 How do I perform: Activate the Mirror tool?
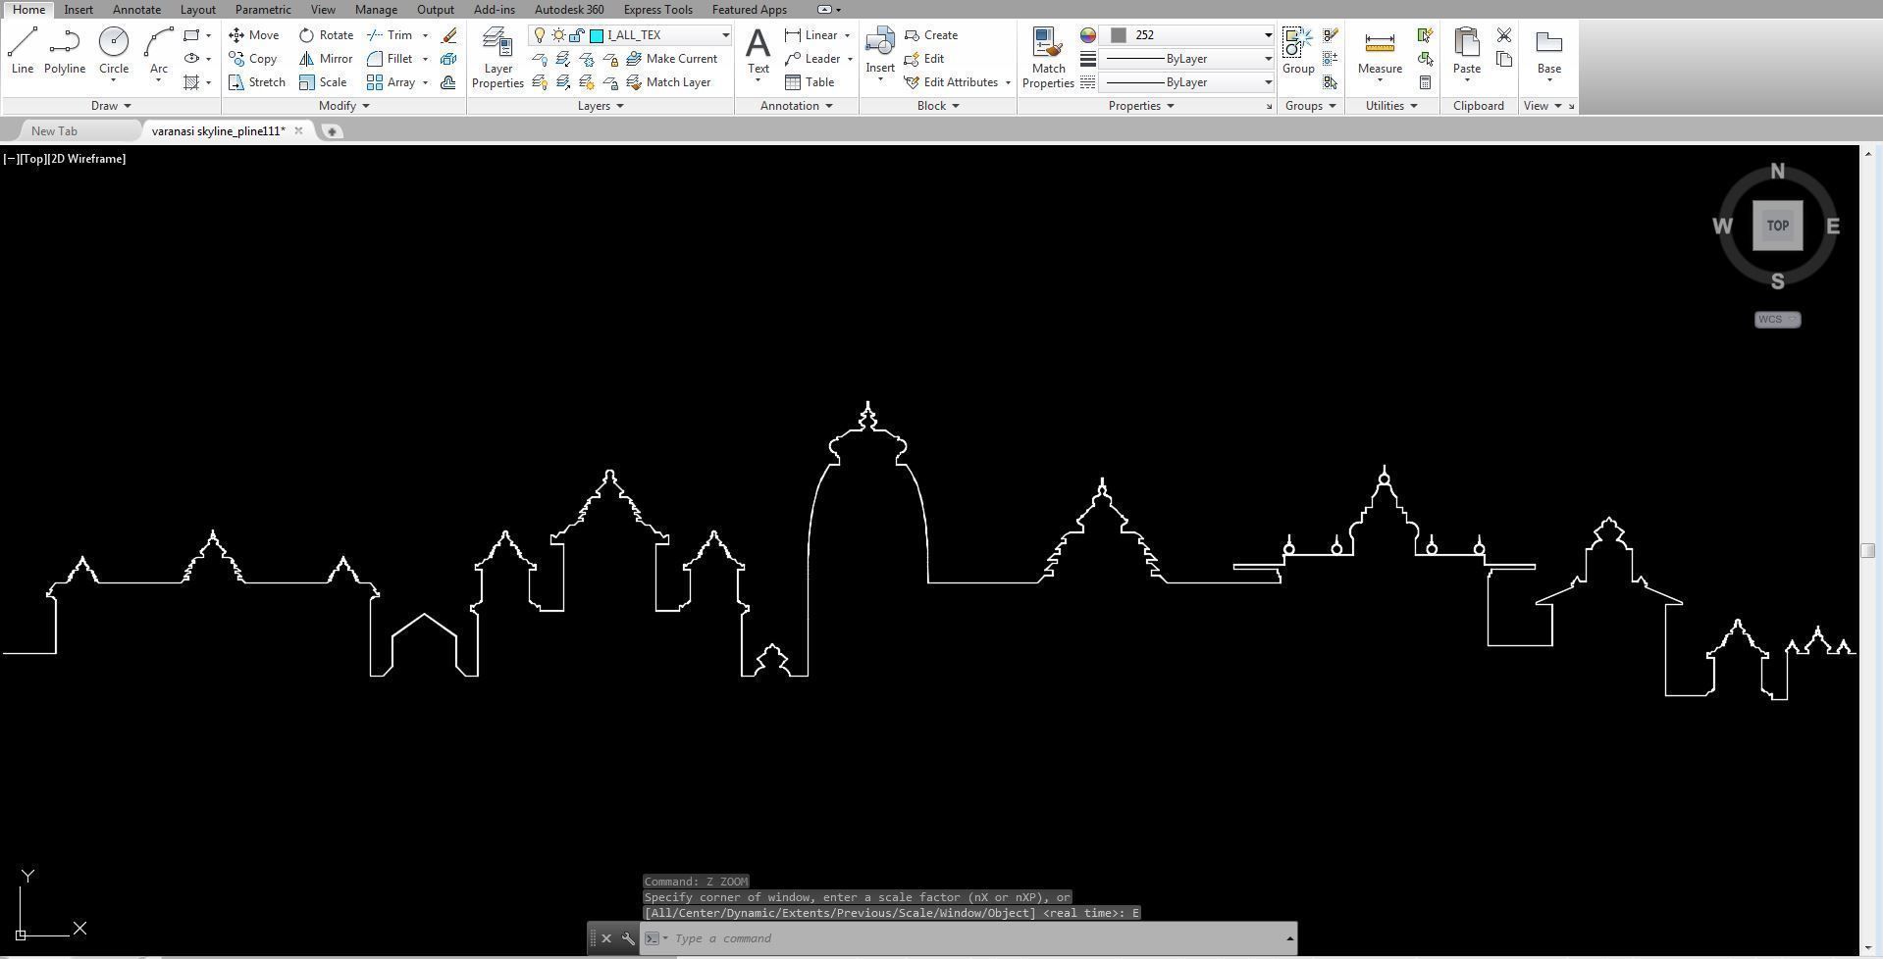click(x=326, y=59)
